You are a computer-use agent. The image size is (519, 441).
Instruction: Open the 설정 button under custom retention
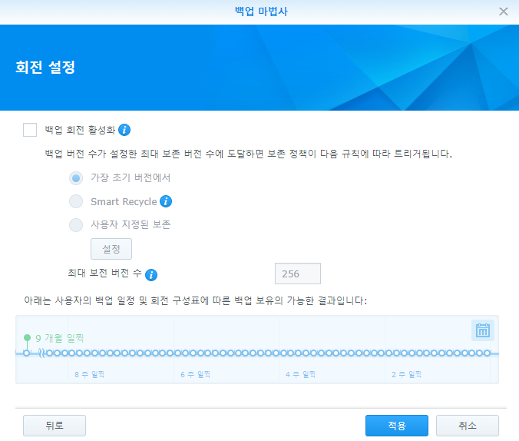click(111, 249)
